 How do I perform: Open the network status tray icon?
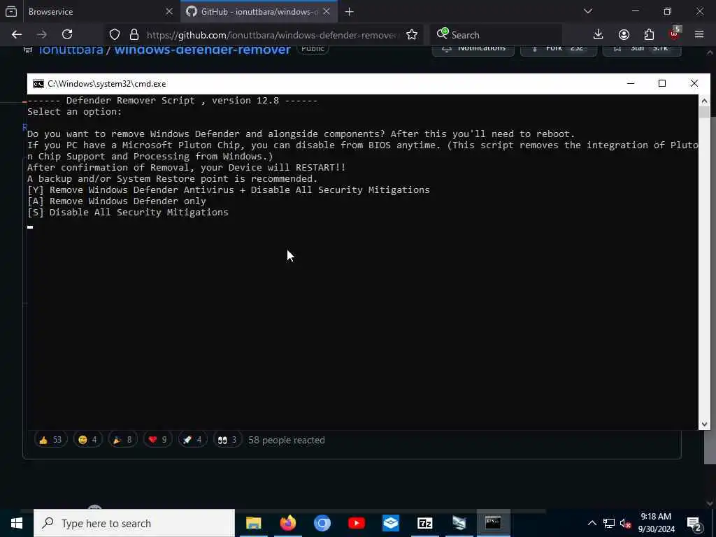(609, 523)
